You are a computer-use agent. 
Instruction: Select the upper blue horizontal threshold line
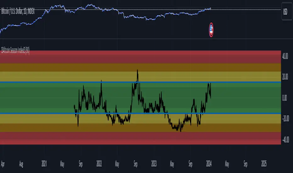[140, 82]
